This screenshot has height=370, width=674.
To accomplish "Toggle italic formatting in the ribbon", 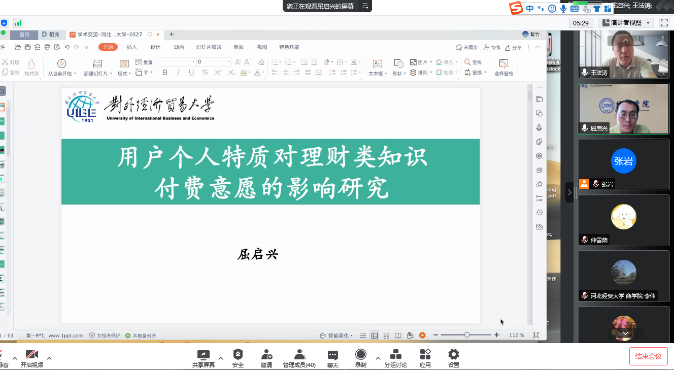I will point(178,73).
